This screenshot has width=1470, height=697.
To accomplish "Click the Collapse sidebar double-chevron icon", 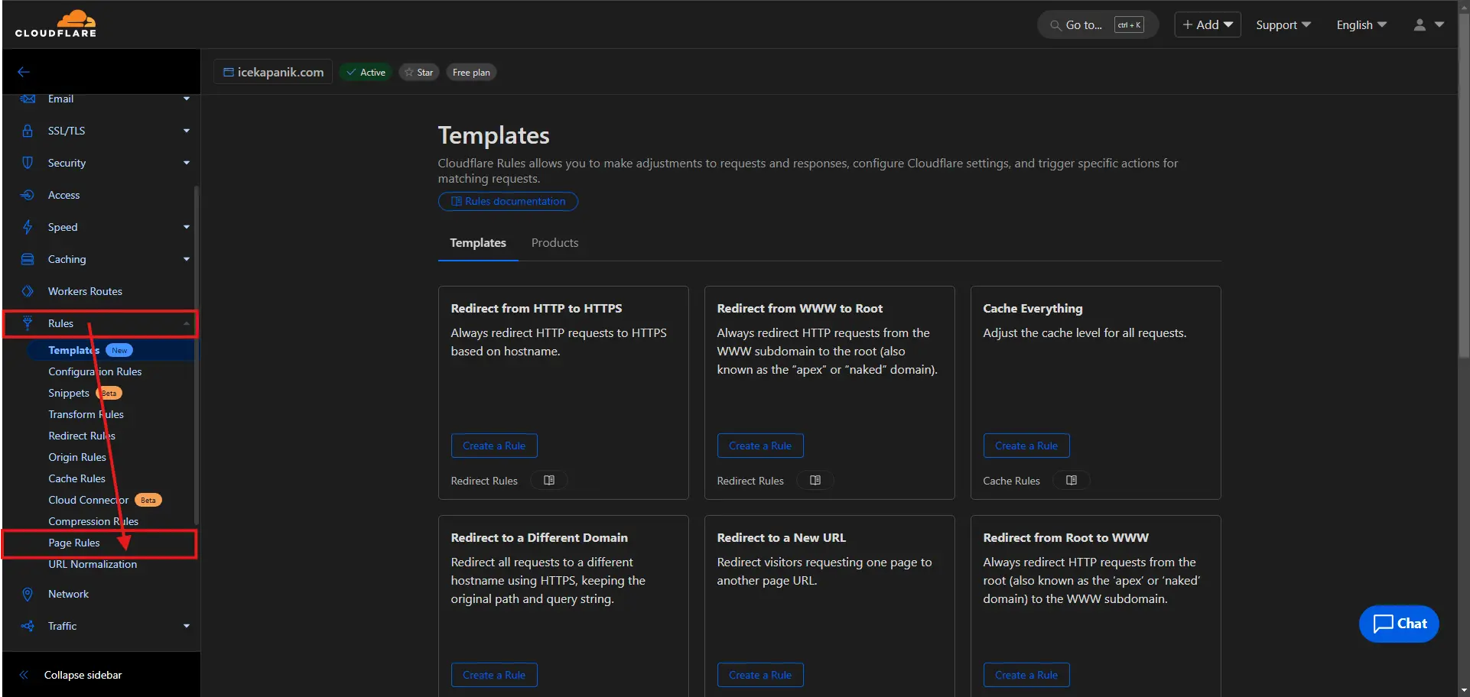I will tap(24, 675).
